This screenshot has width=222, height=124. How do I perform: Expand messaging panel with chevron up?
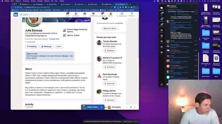[x=135, y=107]
